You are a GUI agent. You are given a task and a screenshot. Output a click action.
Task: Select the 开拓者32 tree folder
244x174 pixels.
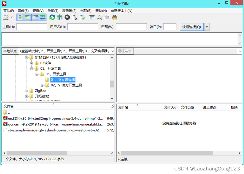pyautogui.click(x=42, y=96)
